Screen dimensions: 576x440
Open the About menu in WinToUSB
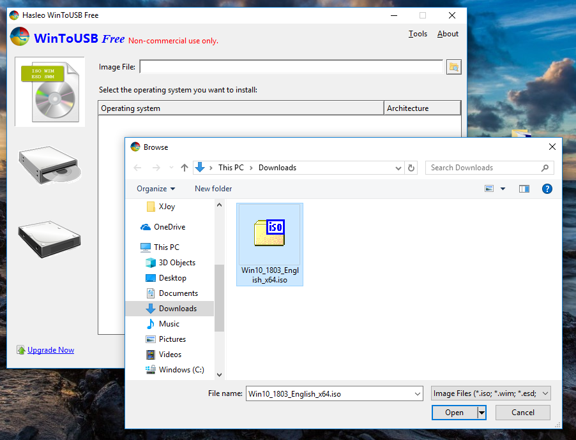coord(448,34)
